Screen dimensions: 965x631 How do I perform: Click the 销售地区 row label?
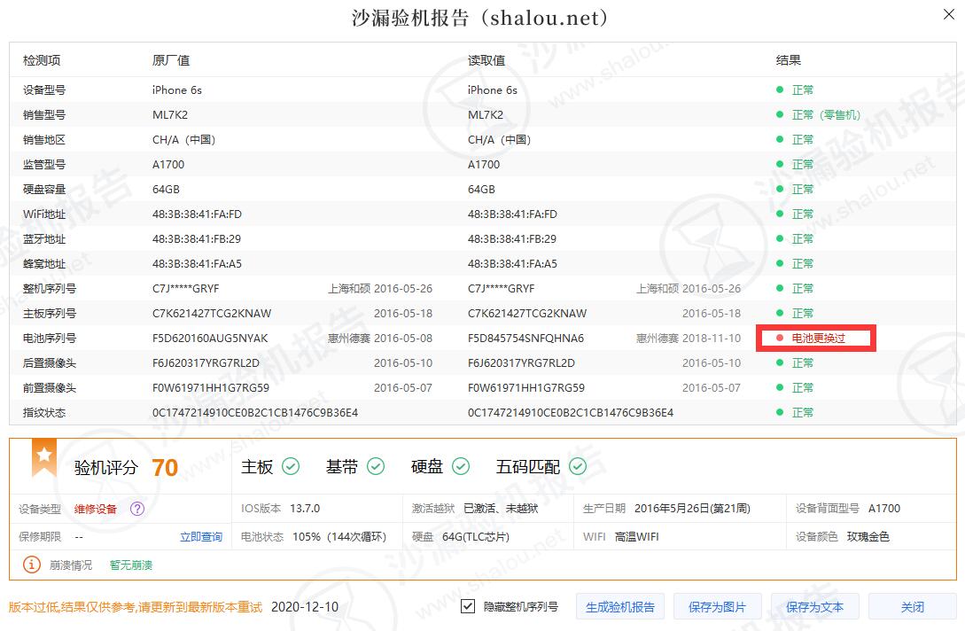click(x=44, y=140)
